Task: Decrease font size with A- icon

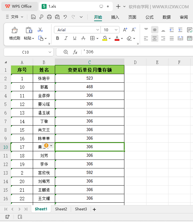Action: click(134, 30)
